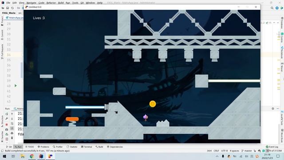This screenshot has height=160, width=284.
Task: Open the Git tool window tab
Action: pos(9,147)
